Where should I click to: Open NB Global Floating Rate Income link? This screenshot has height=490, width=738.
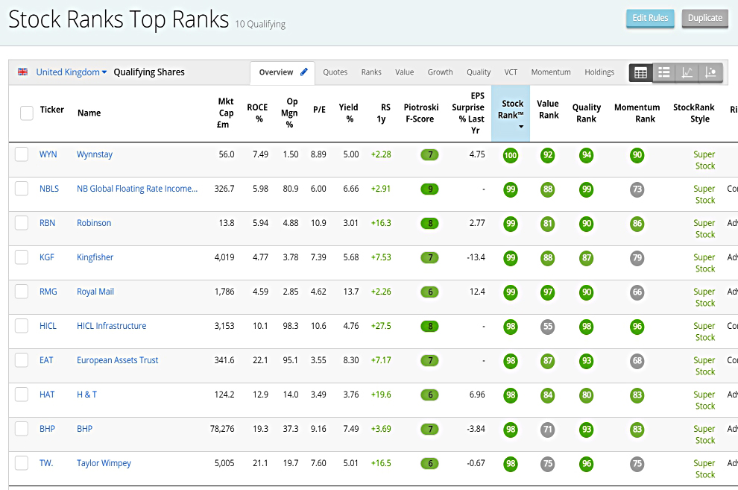[x=137, y=189]
